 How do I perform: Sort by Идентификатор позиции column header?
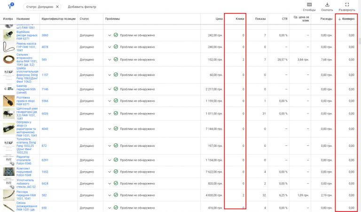58,19
